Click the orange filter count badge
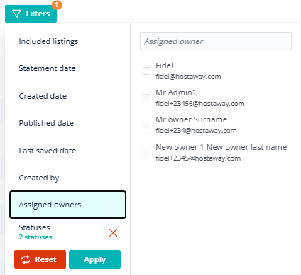301x275 pixels. coord(57,5)
